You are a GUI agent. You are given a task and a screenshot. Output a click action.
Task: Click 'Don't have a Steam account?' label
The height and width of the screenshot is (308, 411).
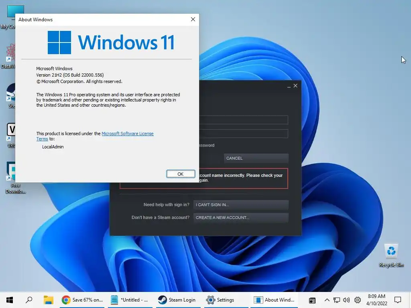(160, 218)
